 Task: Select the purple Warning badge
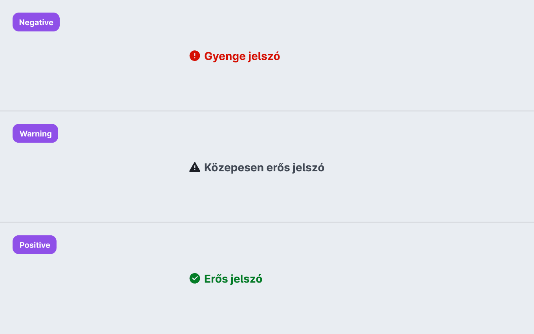[35, 134]
